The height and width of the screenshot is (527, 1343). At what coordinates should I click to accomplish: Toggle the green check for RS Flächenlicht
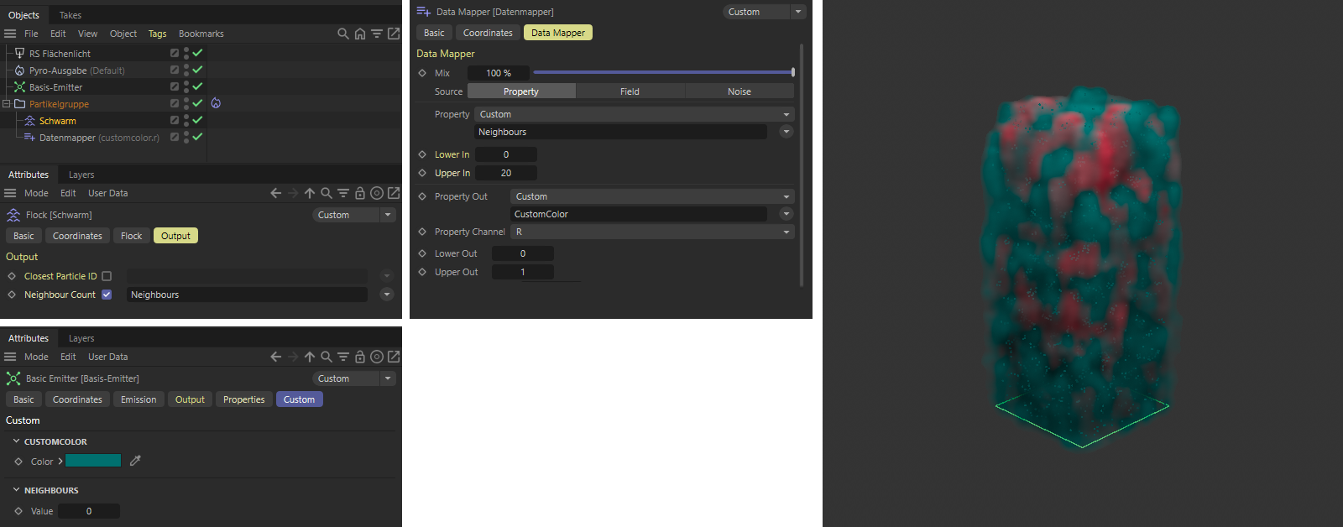pos(197,53)
